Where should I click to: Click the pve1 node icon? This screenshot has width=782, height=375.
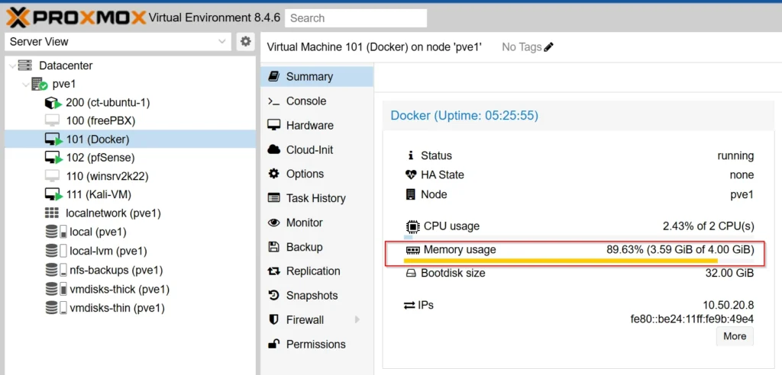coord(39,84)
